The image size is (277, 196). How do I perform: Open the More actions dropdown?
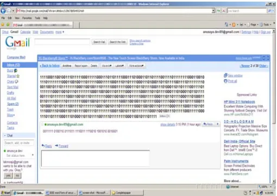[x=136, y=66]
